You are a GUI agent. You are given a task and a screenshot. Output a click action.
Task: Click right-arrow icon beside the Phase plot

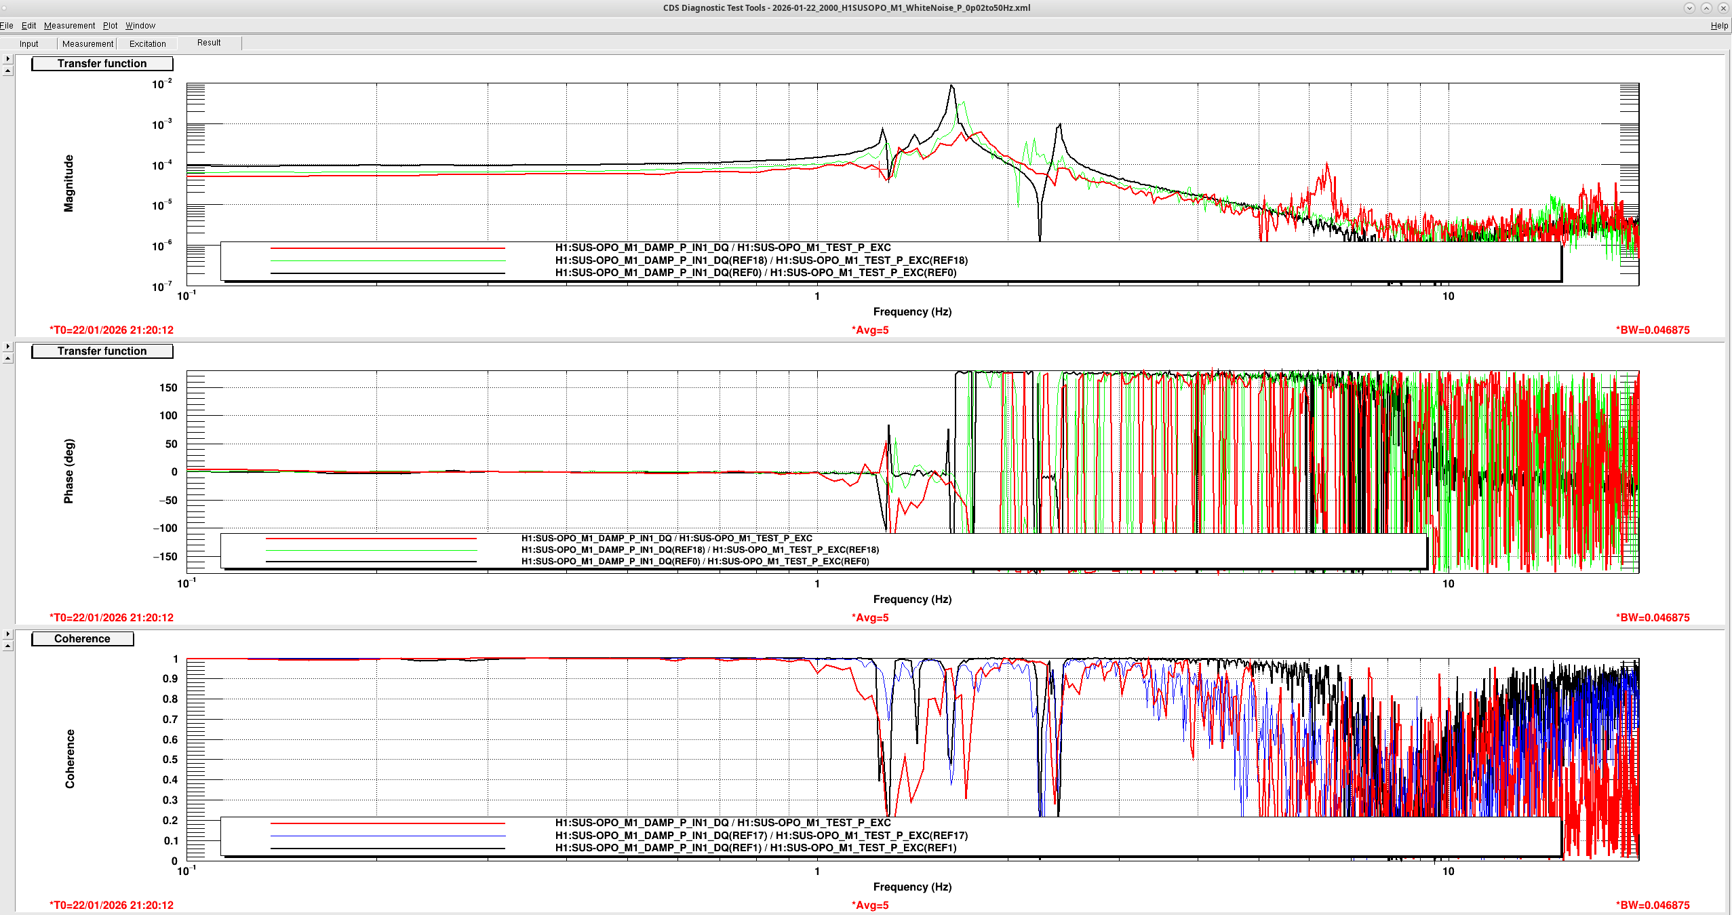pyautogui.click(x=8, y=347)
